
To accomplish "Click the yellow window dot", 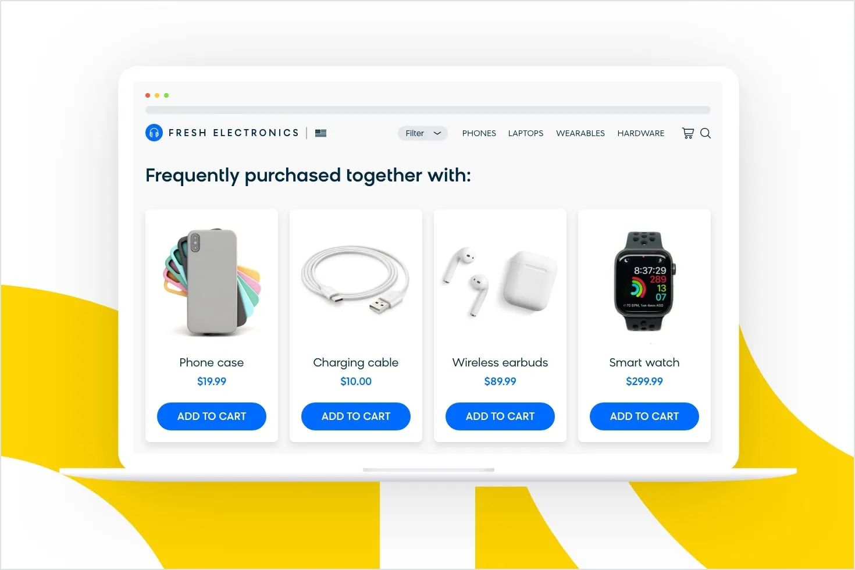I will [157, 95].
